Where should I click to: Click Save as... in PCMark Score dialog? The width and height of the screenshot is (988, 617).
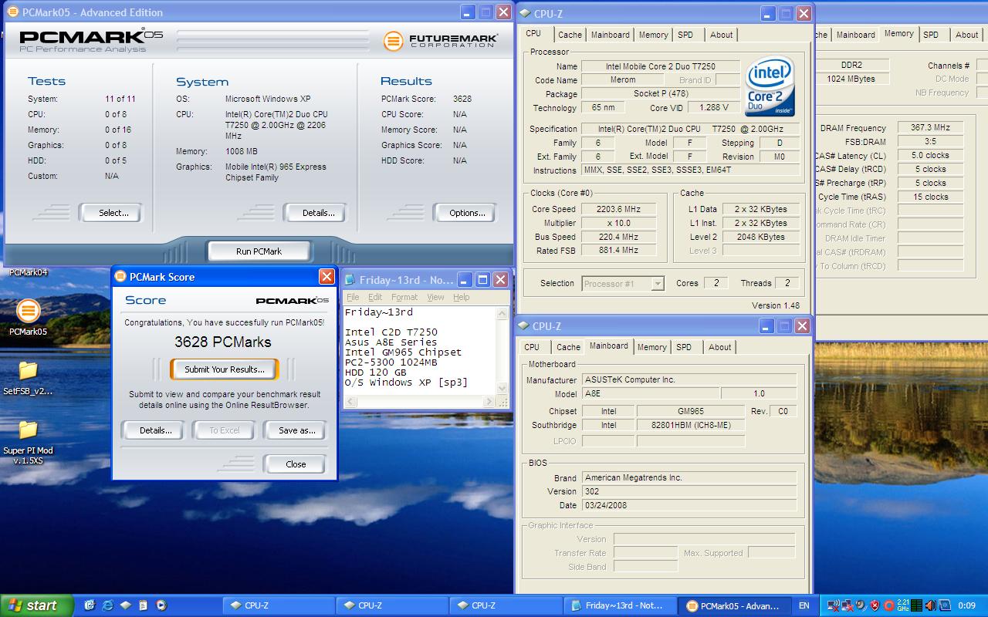click(x=296, y=430)
